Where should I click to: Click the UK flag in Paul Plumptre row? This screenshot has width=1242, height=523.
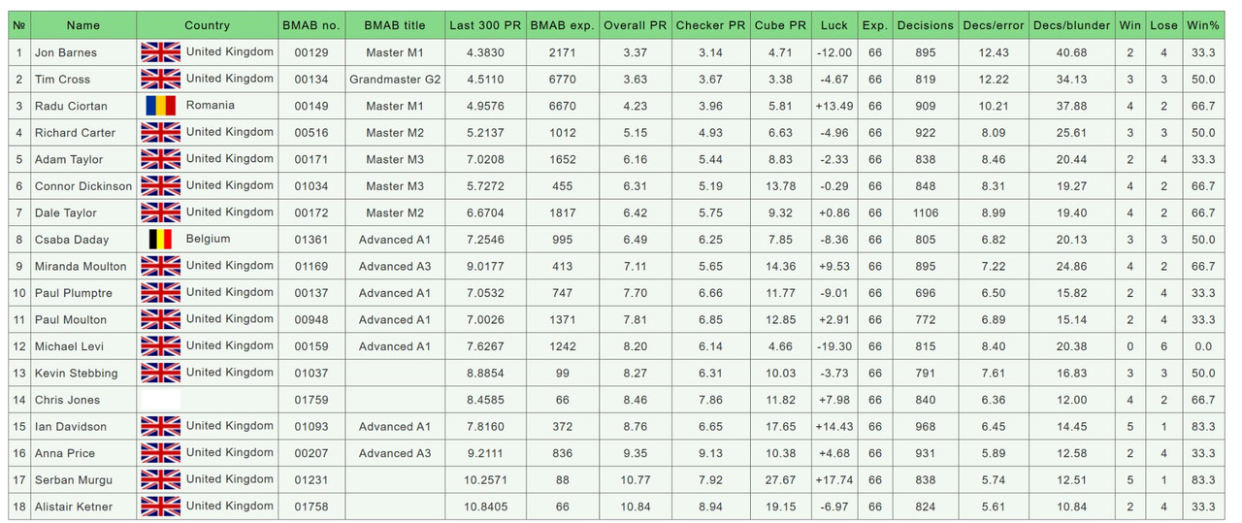tap(161, 292)
